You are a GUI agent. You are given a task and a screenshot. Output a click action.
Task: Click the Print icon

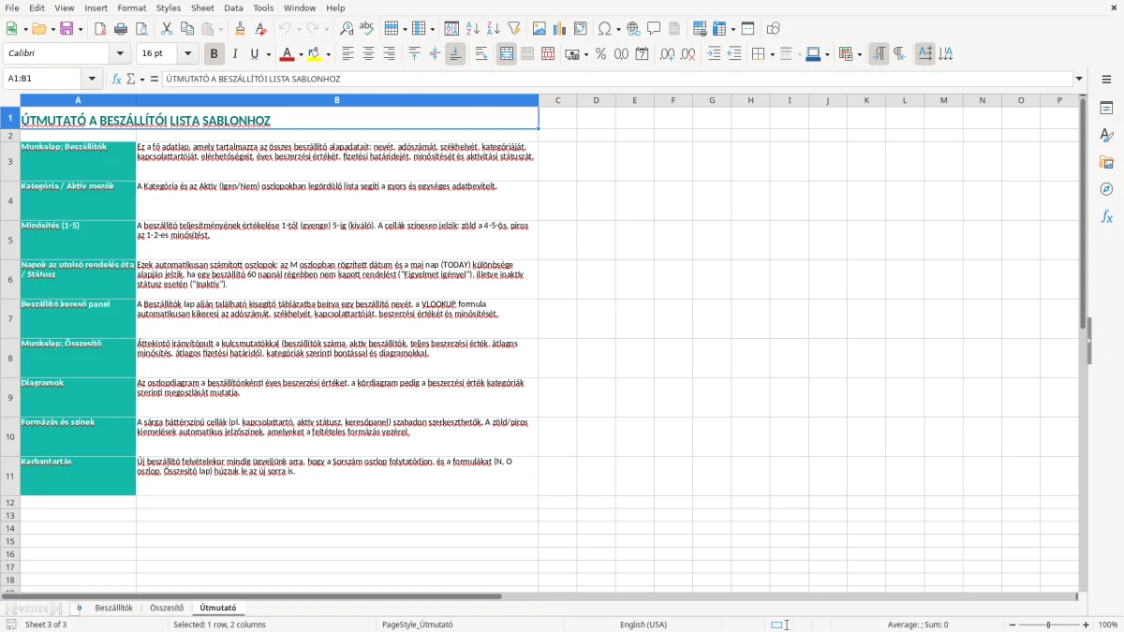(x=120, y=29)
